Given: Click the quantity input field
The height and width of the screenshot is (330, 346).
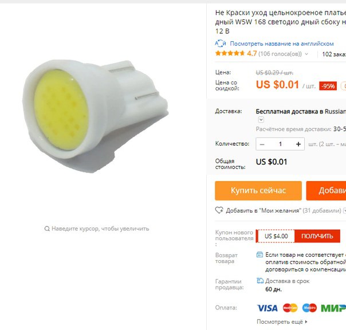Looking at the screenshot, I should point(280,144).
